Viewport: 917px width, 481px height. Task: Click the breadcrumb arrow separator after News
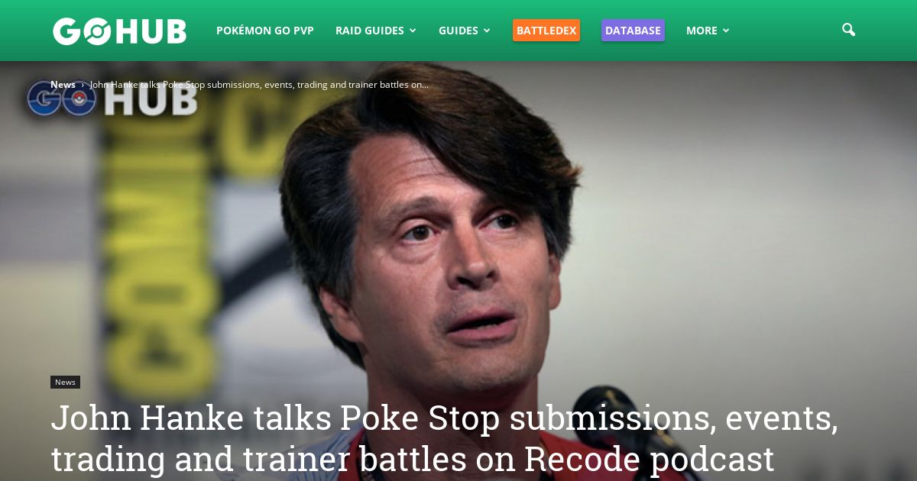click(x=83, y=85)
